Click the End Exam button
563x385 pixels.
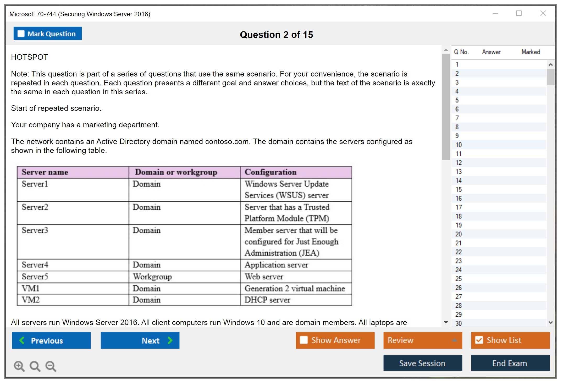click(510, 363)
